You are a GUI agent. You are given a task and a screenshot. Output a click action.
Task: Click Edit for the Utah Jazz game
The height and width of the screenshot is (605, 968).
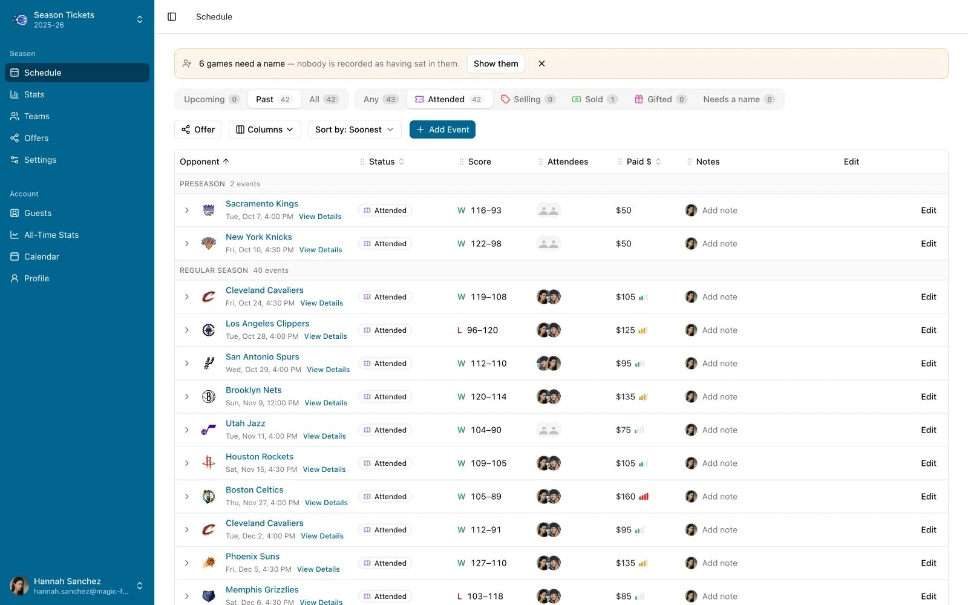point(929,430)
